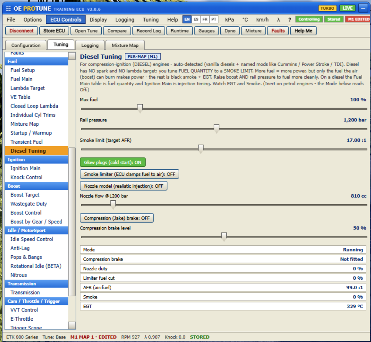This screenshot has height=342, width=371.
Task: Open the hamburger menu icon in title bar
Action: pyautogui.click(x=8, y=9)
